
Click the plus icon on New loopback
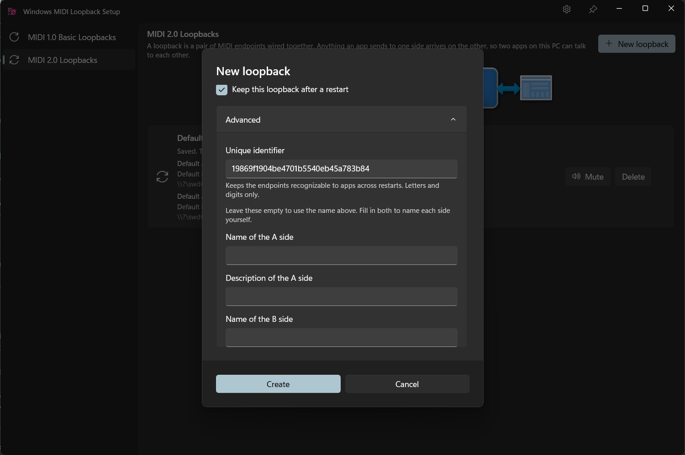coord(609,44)
